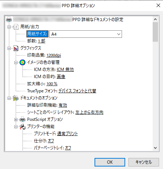The height and width of the screenshot is (169, 163).
Task: Collapse the グラフィックス node
Action: tap(9, 48)
